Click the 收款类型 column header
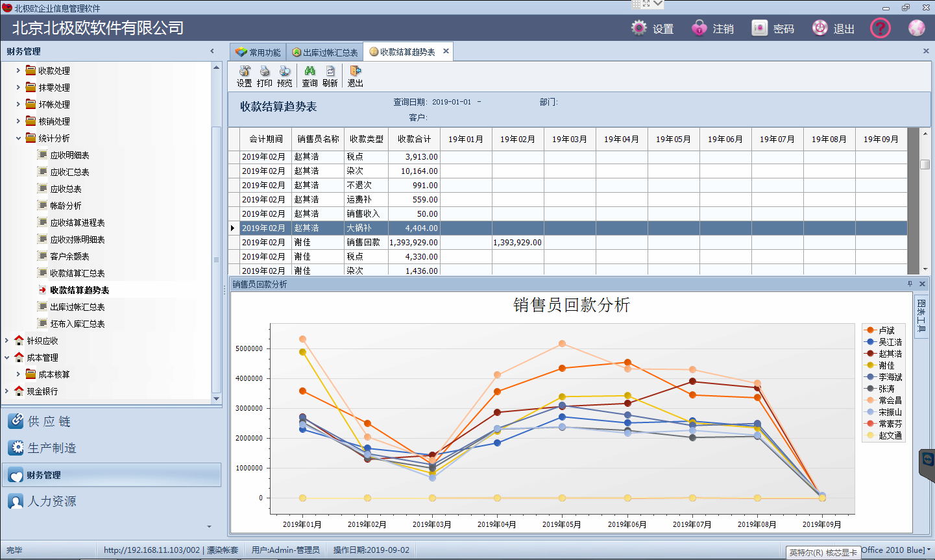 pos(367,139)
